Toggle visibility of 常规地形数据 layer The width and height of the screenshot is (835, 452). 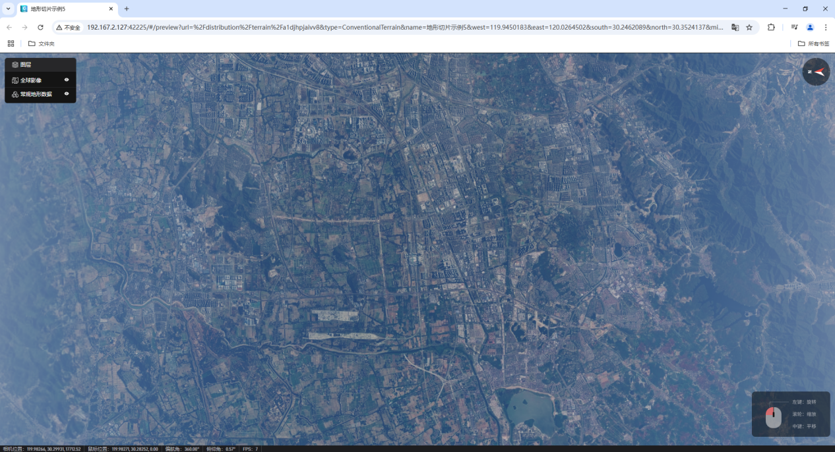pos(67,94)
